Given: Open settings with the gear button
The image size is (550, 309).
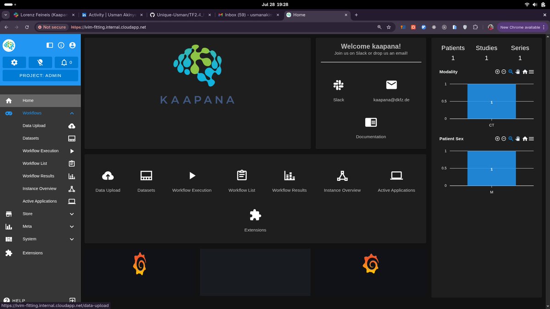Looking at the screenshot, I should point(14,62).
